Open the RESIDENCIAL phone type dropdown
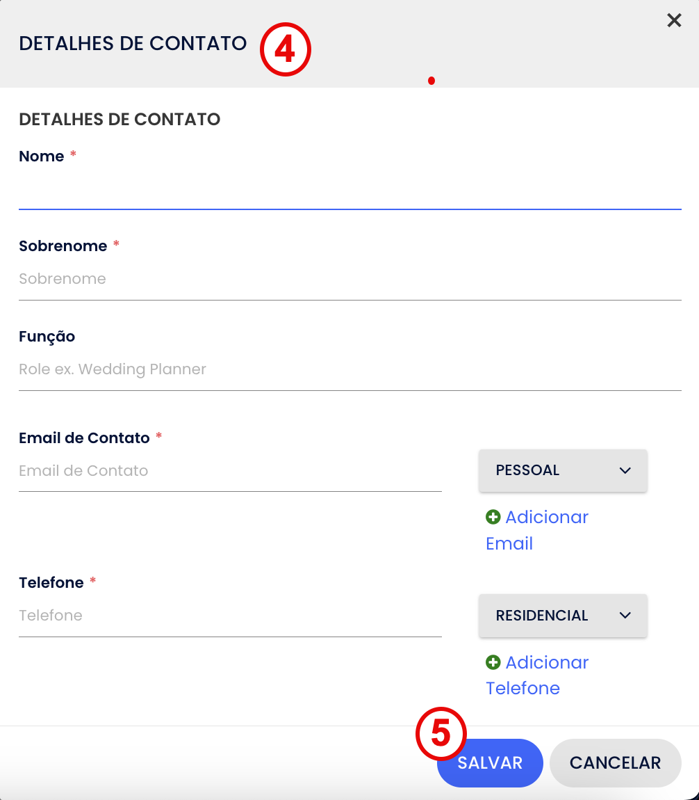The width and height of the screenshot is (699, 800). coord(563,616)
